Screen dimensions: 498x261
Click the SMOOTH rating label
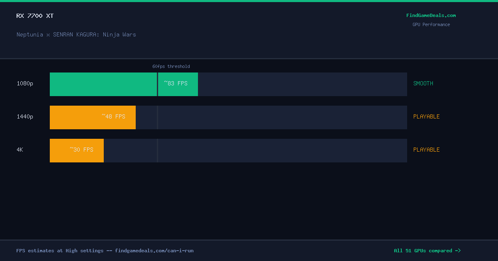point(423,84)
